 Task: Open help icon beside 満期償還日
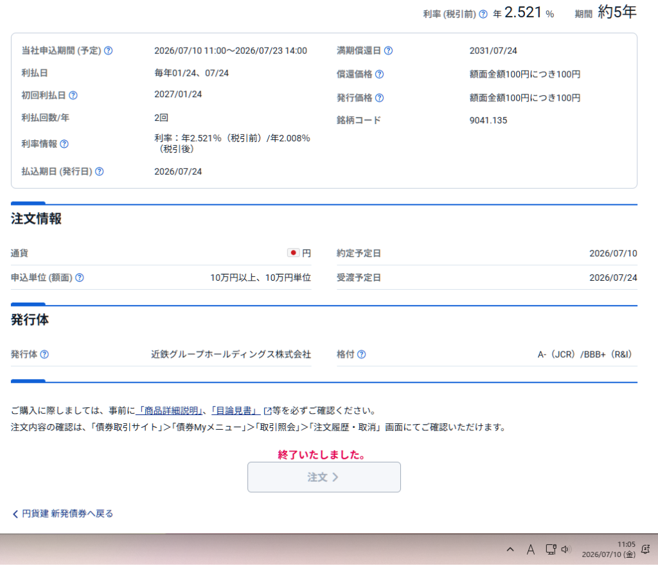[x=389, y=51]
